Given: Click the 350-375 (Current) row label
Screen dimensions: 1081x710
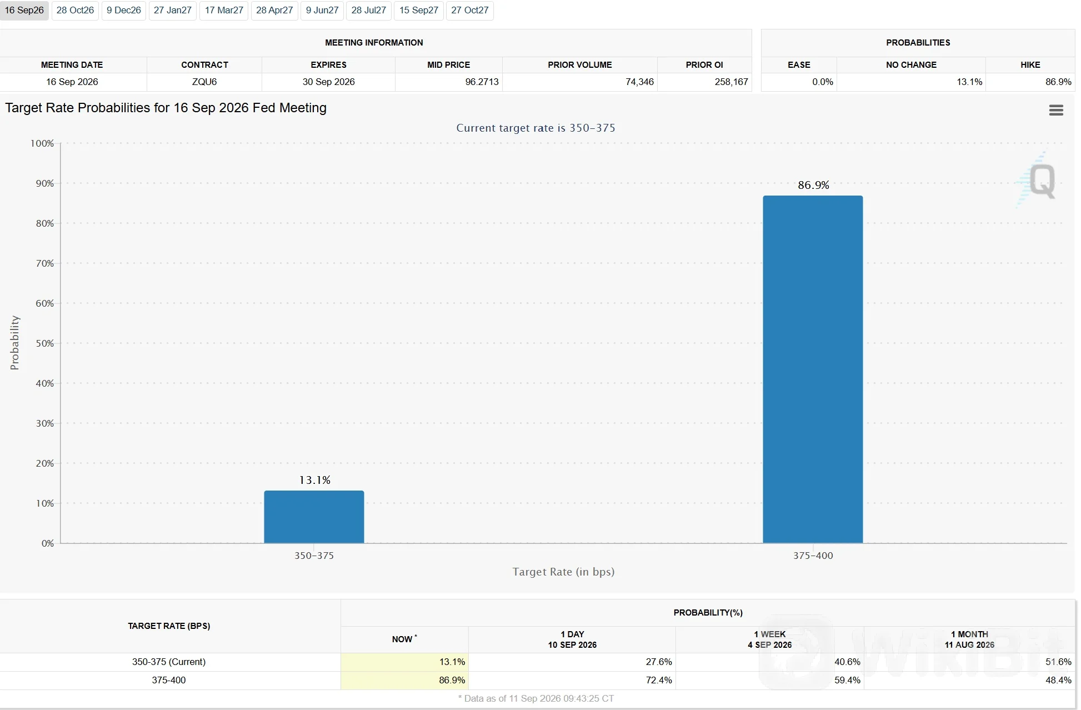Looking at the screenshot, I should (x=169, y=662).
